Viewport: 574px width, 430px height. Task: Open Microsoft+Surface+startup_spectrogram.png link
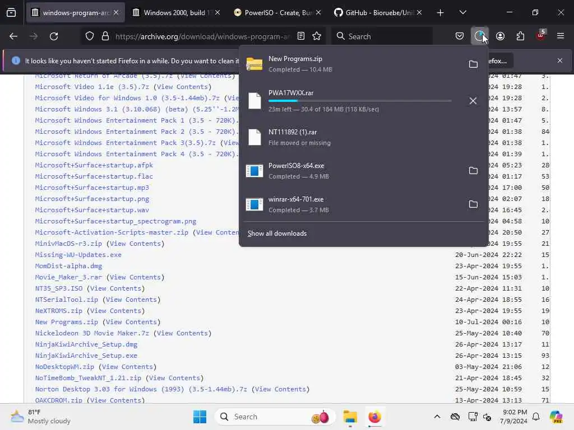115,221
